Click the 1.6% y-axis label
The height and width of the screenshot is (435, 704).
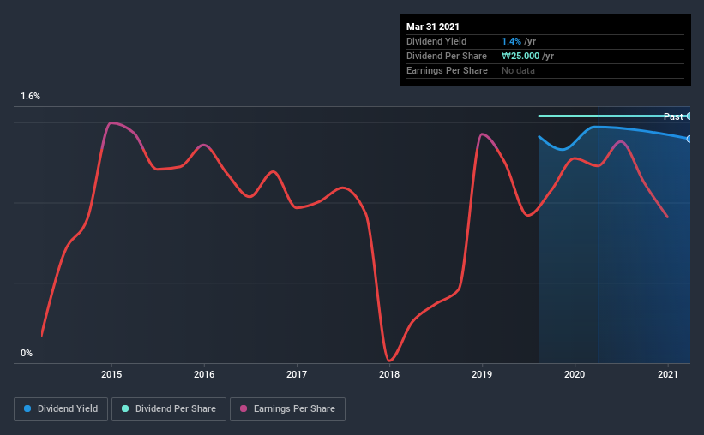click(31, 97)
